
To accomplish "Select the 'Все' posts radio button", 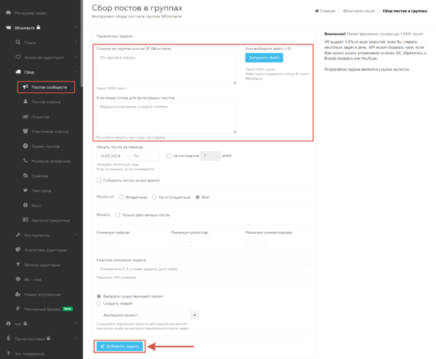I will coord(198,197).
